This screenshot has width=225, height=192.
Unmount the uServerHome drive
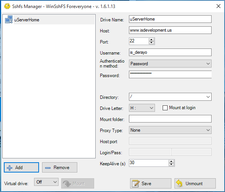tap(195, 183)
